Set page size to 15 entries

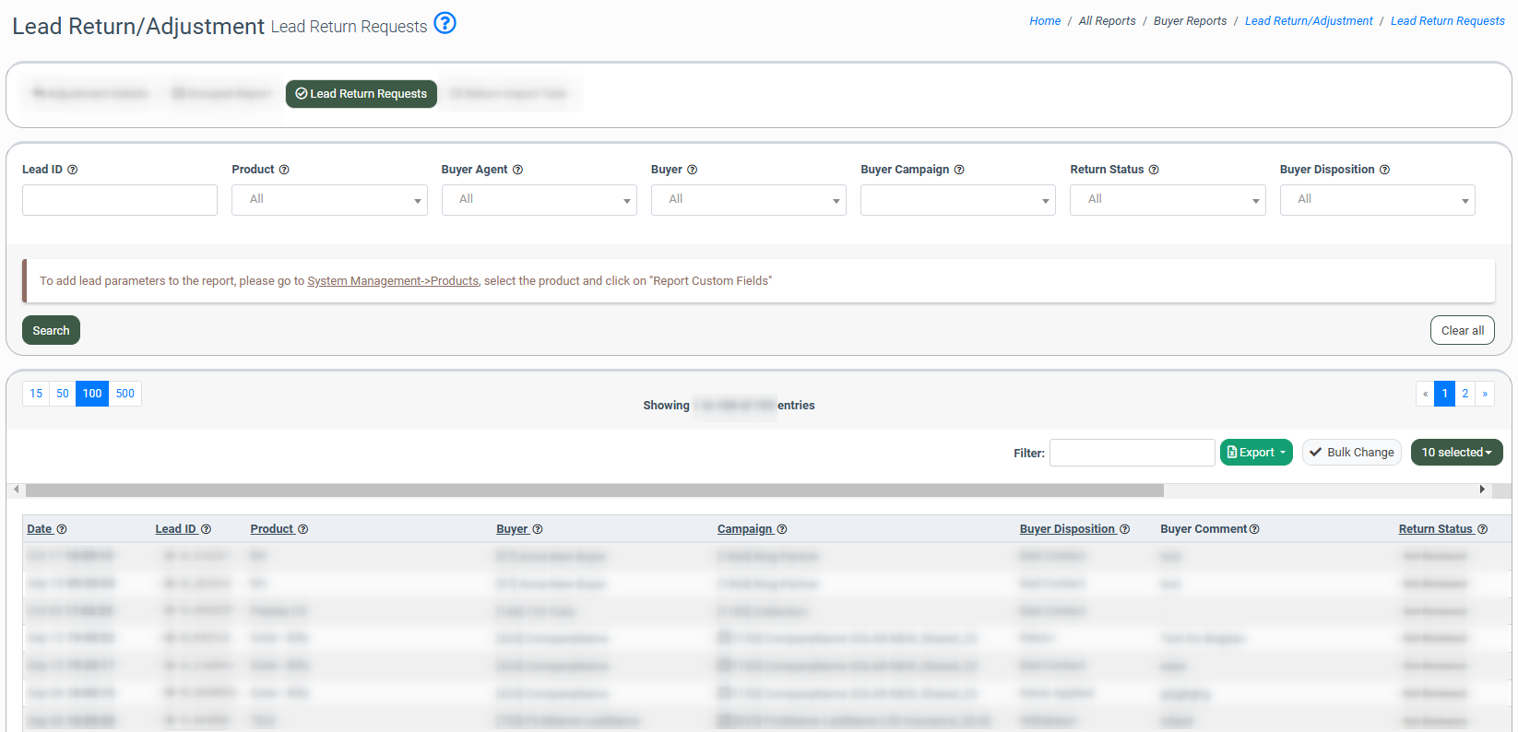tap(36, 394)
